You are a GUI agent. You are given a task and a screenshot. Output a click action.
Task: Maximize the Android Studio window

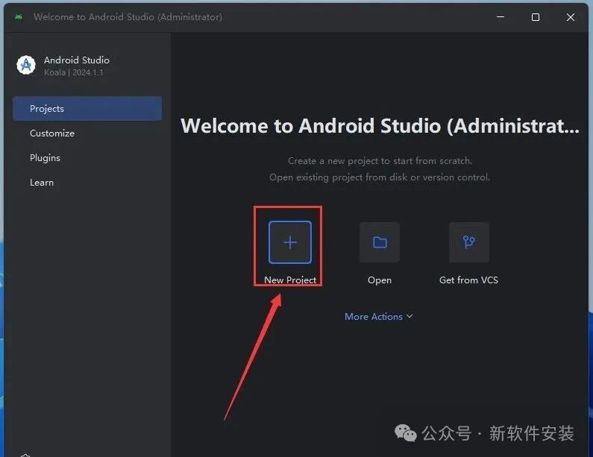[536, 17]
